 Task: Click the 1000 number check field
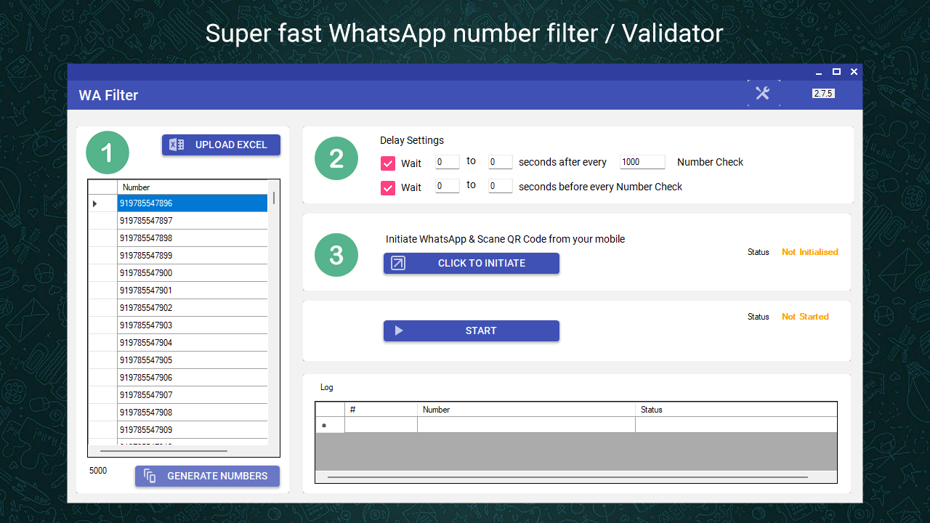click(x=642, y=163)
